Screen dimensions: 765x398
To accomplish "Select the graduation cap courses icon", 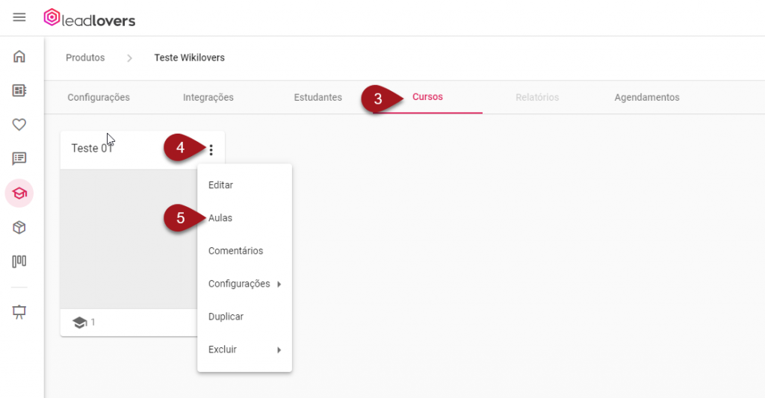I will (19, 193).
